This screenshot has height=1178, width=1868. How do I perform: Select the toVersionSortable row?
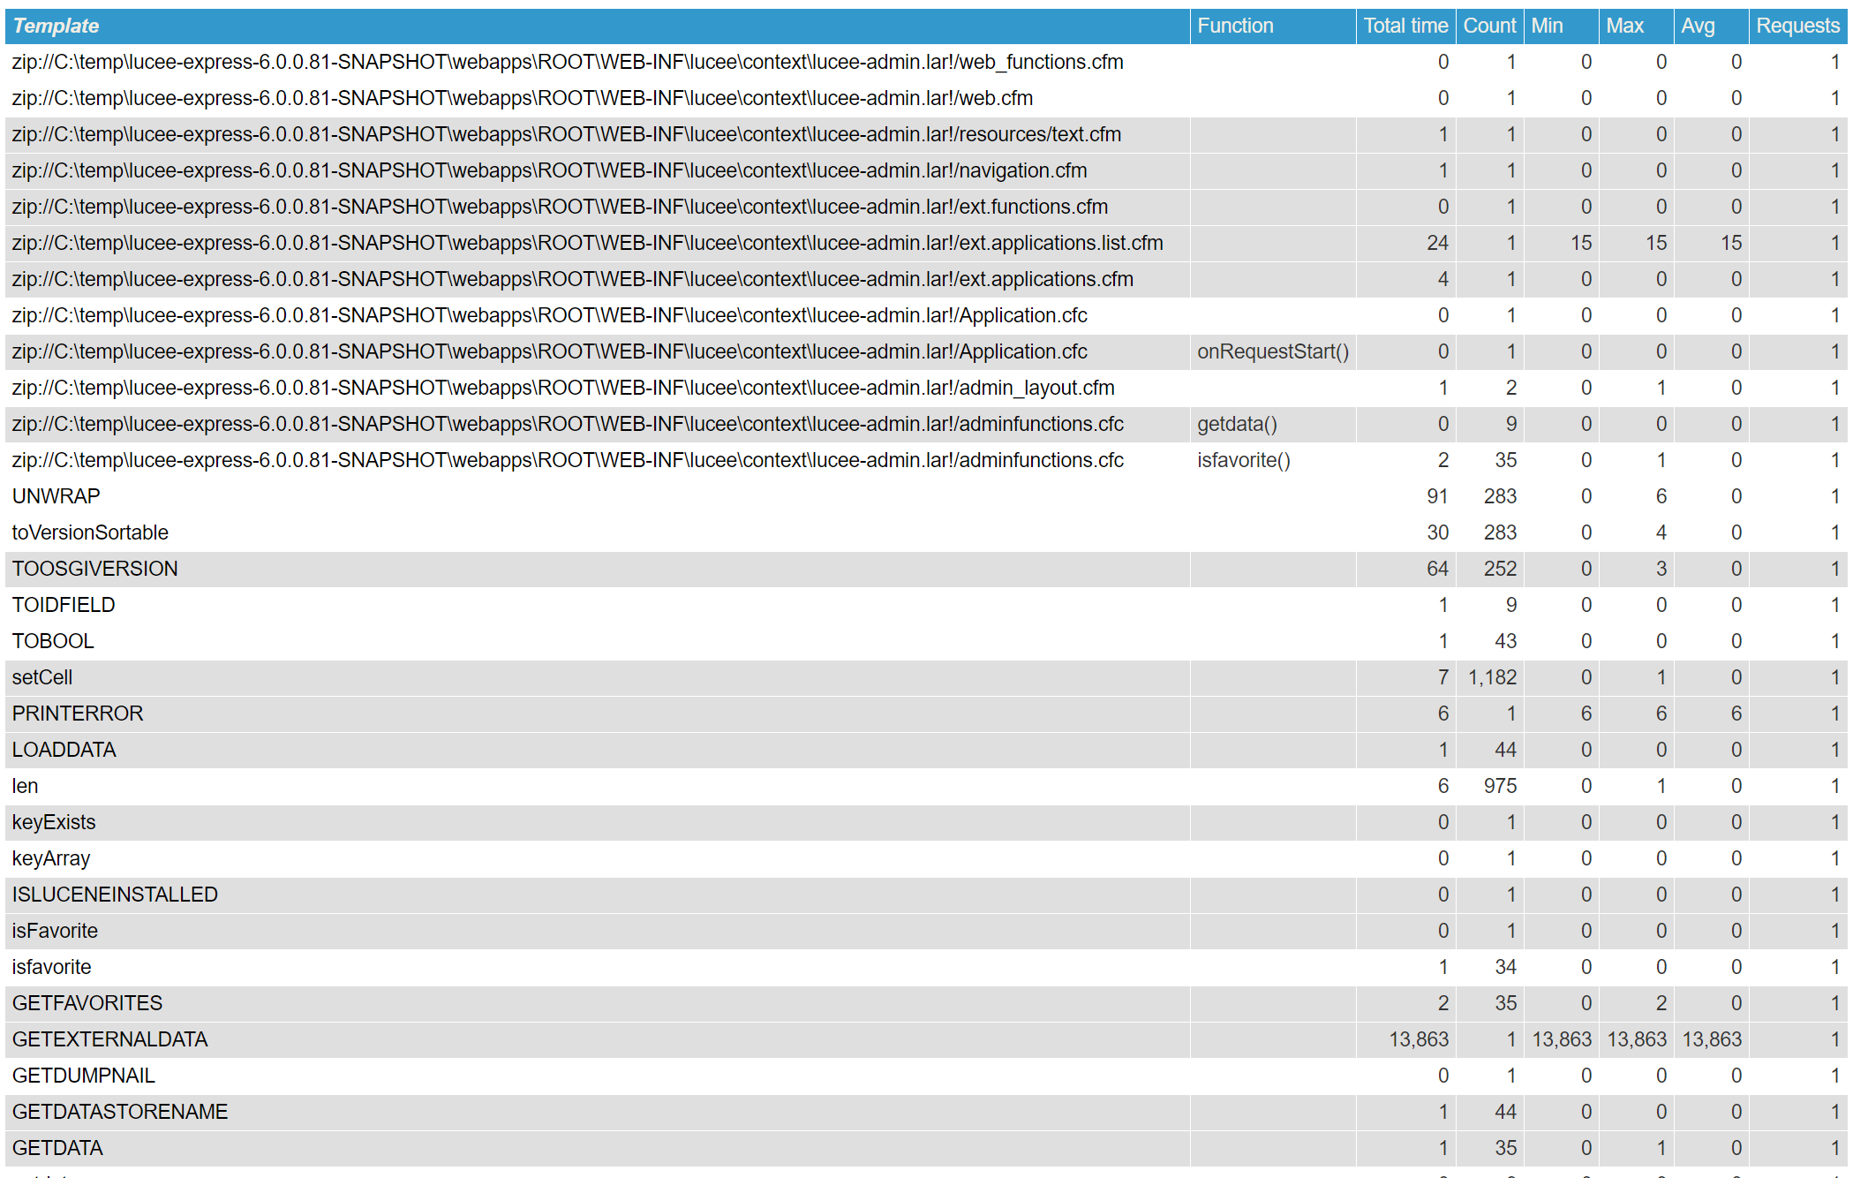click(x=90, y=532)
